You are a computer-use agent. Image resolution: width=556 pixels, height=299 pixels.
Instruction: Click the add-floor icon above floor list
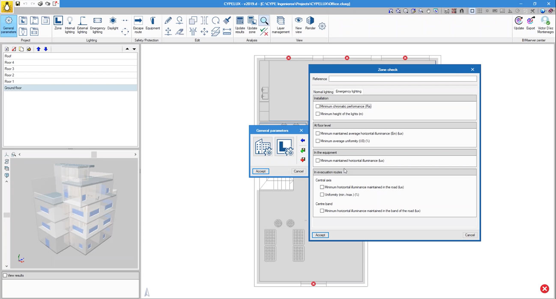click(x=6, y=49)
